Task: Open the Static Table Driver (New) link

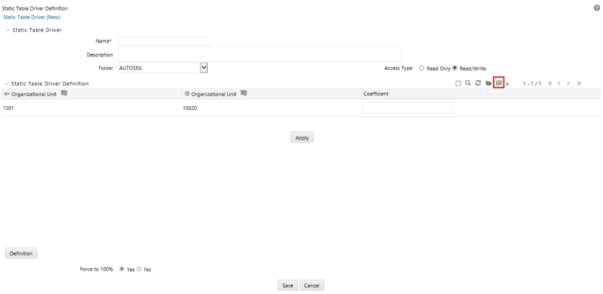Action: pyautogui.click(x=31, y=17)
